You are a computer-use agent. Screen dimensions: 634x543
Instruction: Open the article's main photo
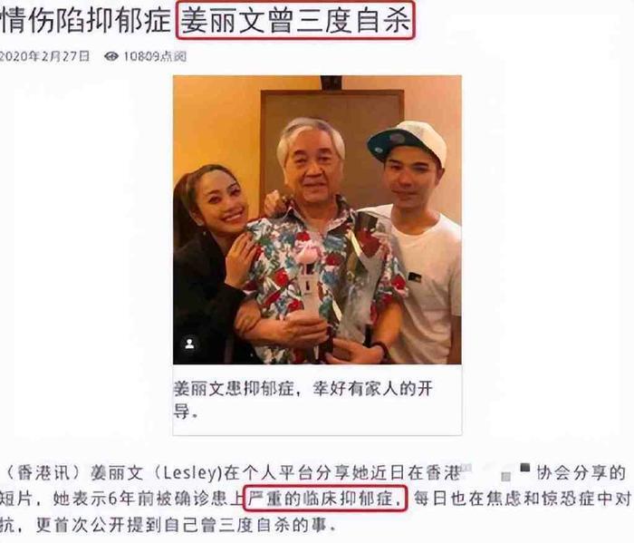(x=317, y=219)
